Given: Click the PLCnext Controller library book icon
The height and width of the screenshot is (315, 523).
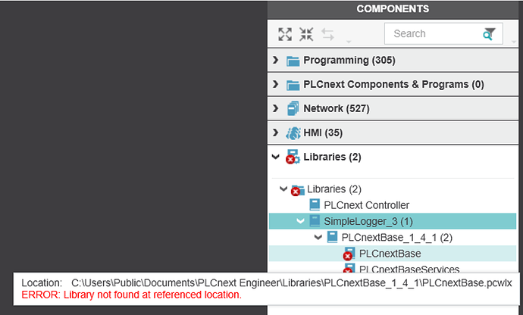Looking at the screenshot, I should pyautogui.click(x=315, y=204).
